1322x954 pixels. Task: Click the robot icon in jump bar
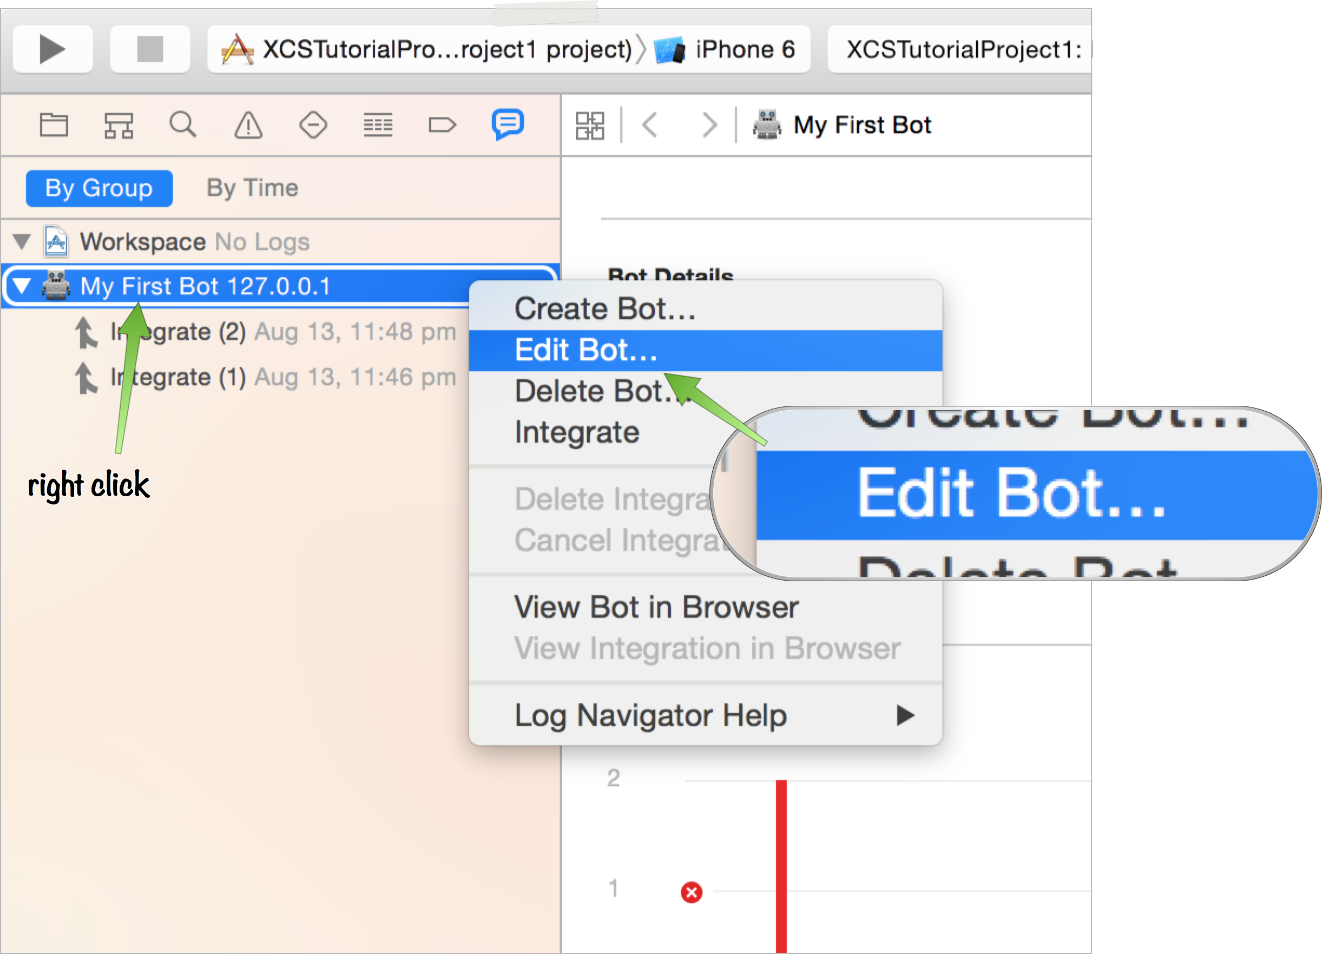click(x=767, y=124)
